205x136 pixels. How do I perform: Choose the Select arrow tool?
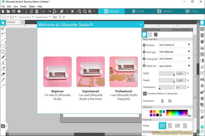(3, 23)
